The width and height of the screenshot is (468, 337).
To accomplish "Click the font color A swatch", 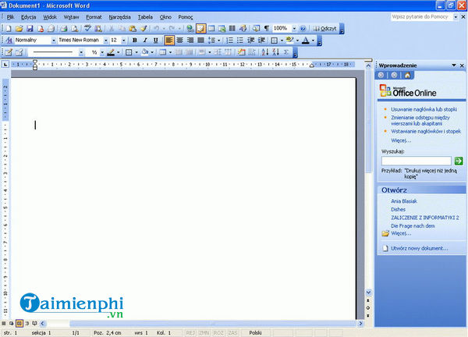I will point(305,41).
